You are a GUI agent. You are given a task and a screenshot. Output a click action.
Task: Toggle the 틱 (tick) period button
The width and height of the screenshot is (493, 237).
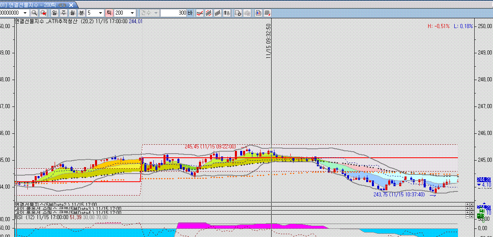tap(109, 13)
